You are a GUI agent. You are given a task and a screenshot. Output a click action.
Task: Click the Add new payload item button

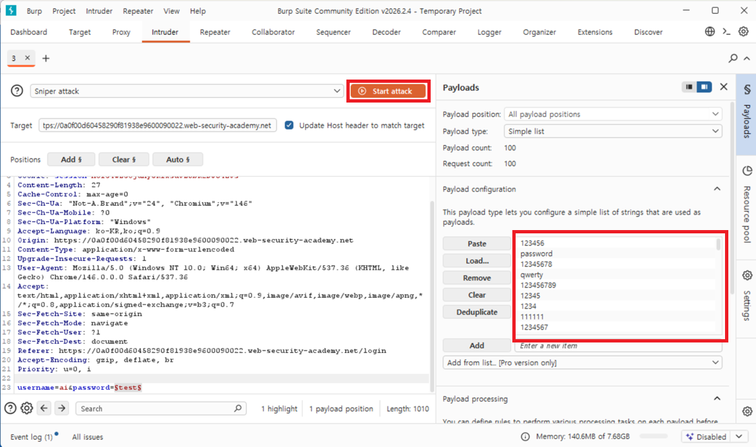click(477, 346)
